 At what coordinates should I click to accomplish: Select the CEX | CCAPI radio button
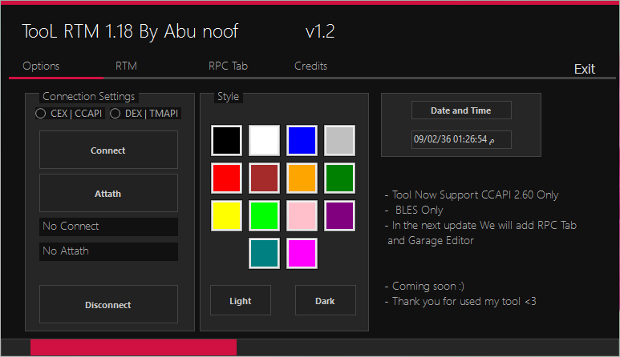point(41,114)
